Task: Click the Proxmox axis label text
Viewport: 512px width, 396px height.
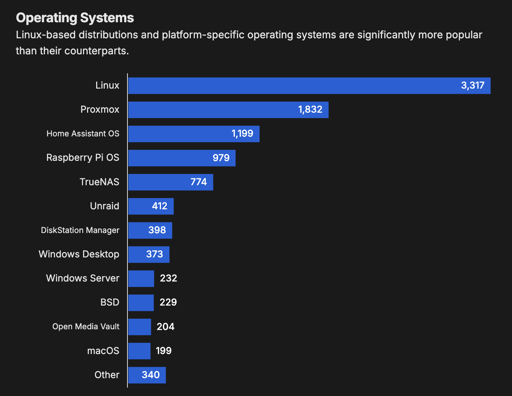Action: coord(100,109)
